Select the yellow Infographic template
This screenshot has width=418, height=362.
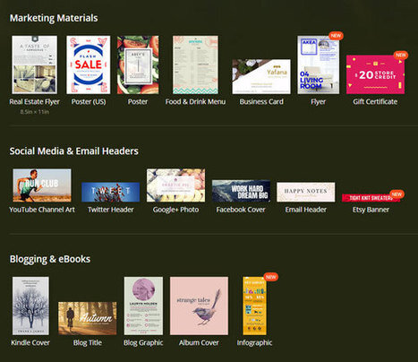[x=254, y=306]
